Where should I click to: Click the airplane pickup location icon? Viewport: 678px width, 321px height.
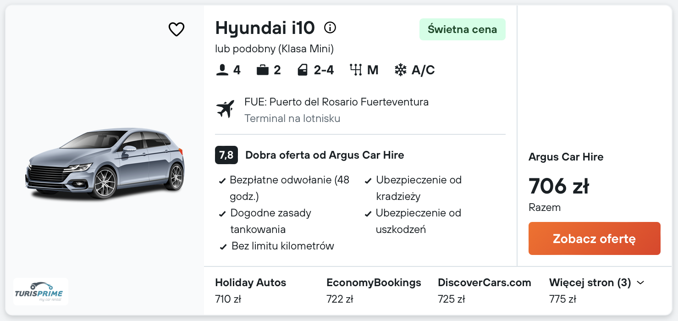[x=225, y=109]
